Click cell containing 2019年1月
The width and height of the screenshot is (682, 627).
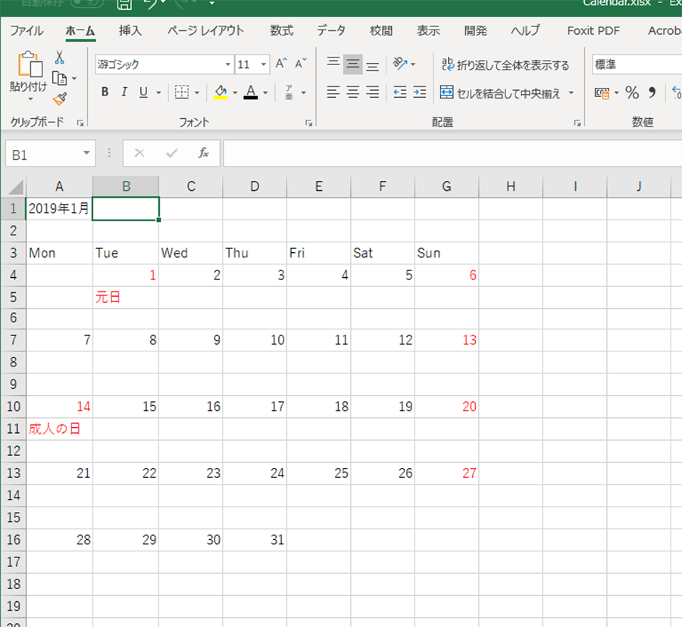pos(59,208)
